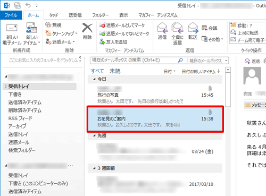Click the Reply (返信) button in the reading pane

pyautogui.click(x=252, y=61)
